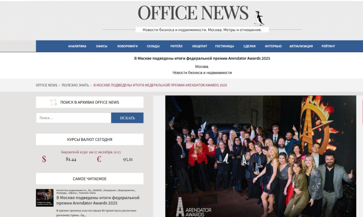This screenshot has height=217, width=363.
Task: Click the penguin logo icon
Action: [259, 18]
